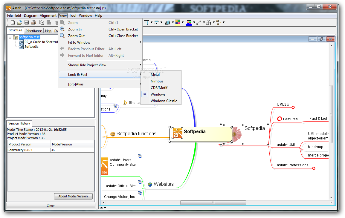Print the diagram with printer icon
Screen dimensions: 345x218
click(33, 22)
